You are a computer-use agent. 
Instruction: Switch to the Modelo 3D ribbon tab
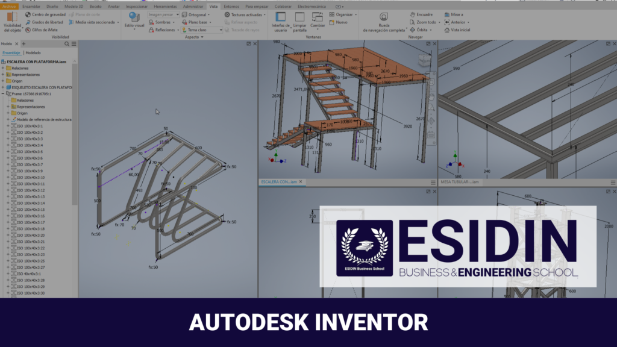click(74, 6)
